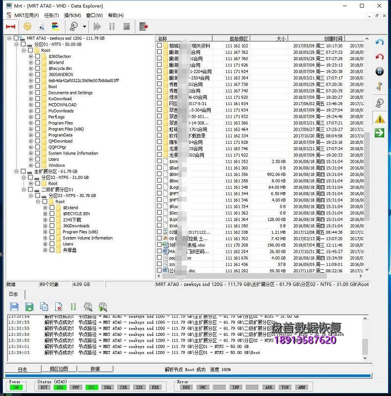391x396 pixels.
Task: Copy log text via copy pages icon
Action: [x=45, y=307]
